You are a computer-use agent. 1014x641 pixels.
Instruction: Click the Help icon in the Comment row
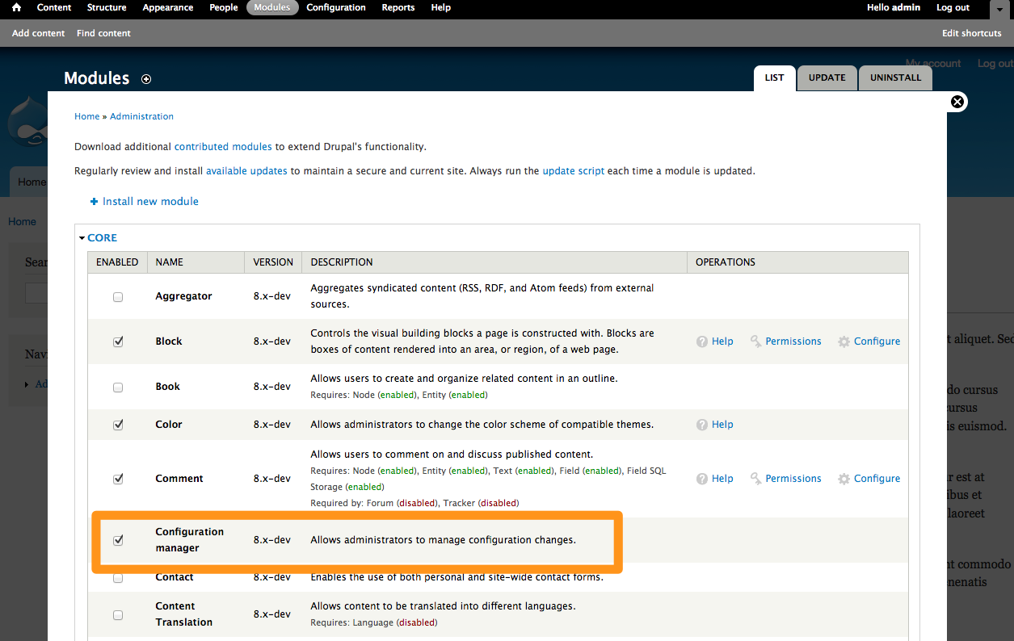[702, 479]
